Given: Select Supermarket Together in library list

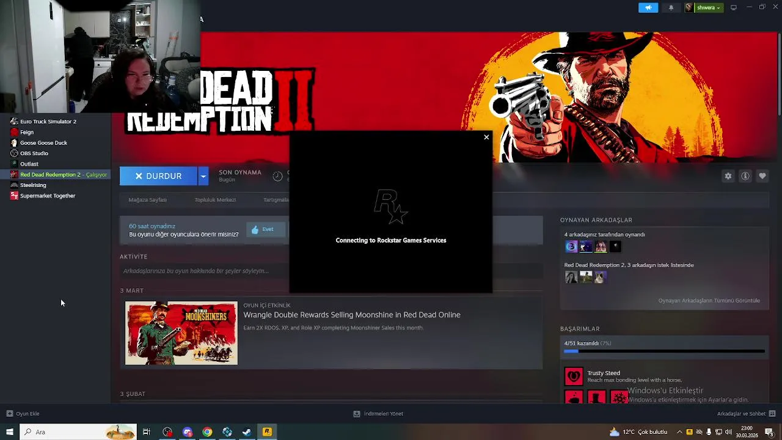Looking at the screenshot, I should point(47,196).
